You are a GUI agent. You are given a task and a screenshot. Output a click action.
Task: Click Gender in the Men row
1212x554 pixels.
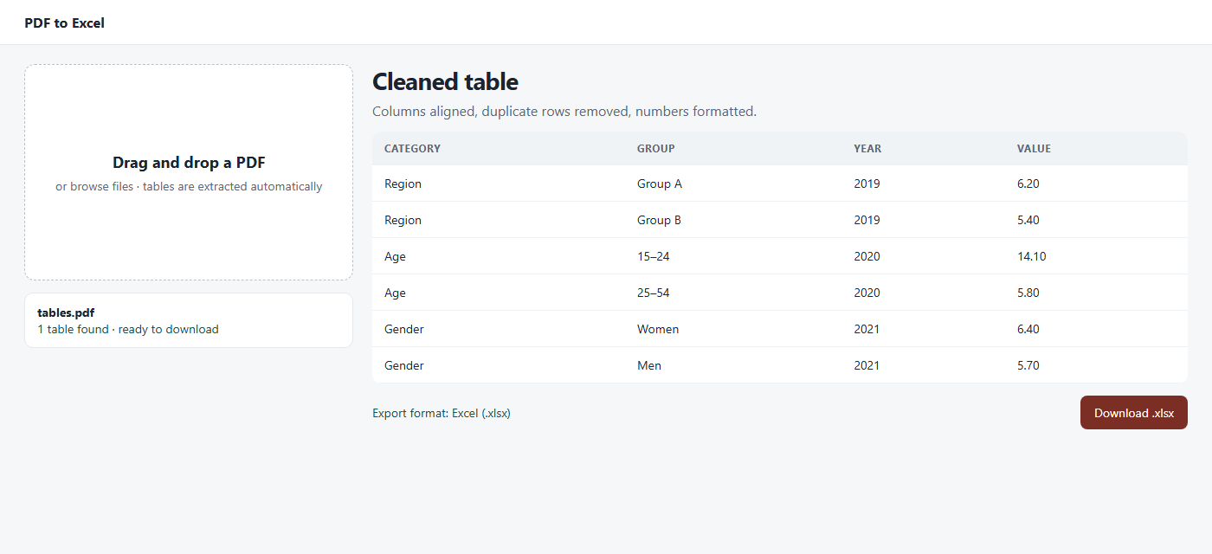click(x=404, y=365)
